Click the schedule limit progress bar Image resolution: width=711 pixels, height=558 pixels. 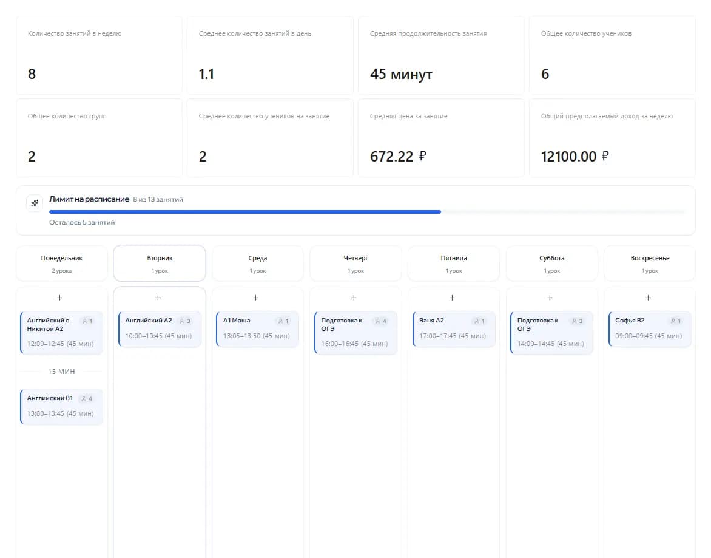click(x=367, y=212)
